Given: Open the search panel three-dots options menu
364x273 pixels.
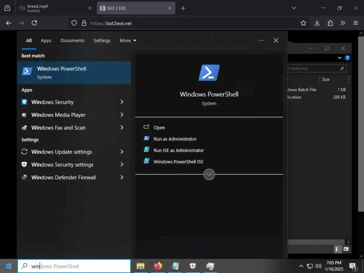Looking at the screenshot, I should pyautogui.click(x=261, y=41).
